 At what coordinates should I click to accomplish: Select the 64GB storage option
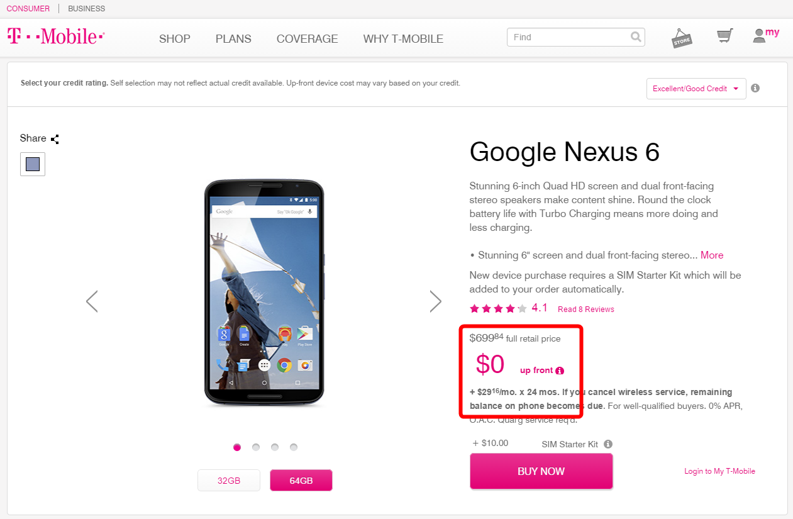(301, 481)
